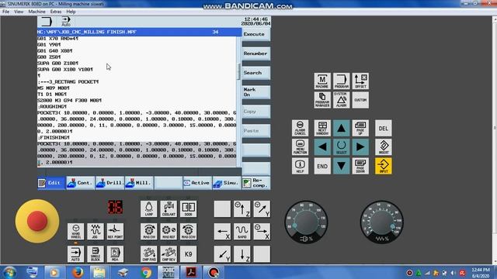The image size is (497, 279).
Task: Jog Y axis positive with handwheel key
Action: [x=262, y=208]
